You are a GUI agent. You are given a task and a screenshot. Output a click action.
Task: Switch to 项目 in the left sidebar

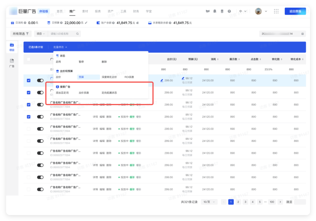click(12, 47)
